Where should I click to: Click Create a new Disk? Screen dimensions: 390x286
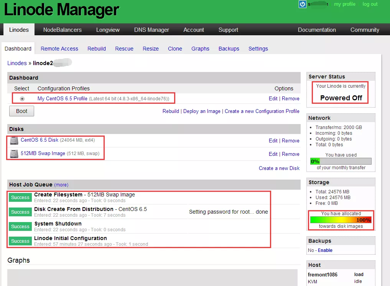279,168
